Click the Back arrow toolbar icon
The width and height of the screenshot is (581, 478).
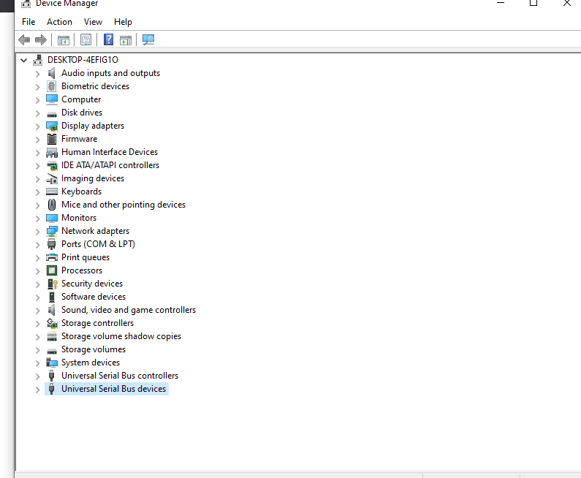(24, 39)
